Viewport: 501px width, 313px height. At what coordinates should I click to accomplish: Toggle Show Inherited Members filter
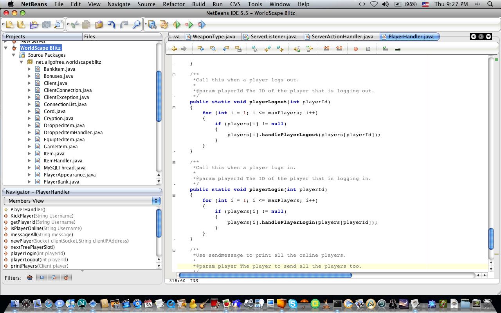(30, 277)
